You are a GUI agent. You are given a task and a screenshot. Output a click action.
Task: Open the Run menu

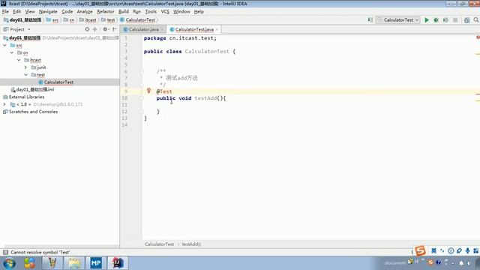pyautogui.click(x=136, y=12)
